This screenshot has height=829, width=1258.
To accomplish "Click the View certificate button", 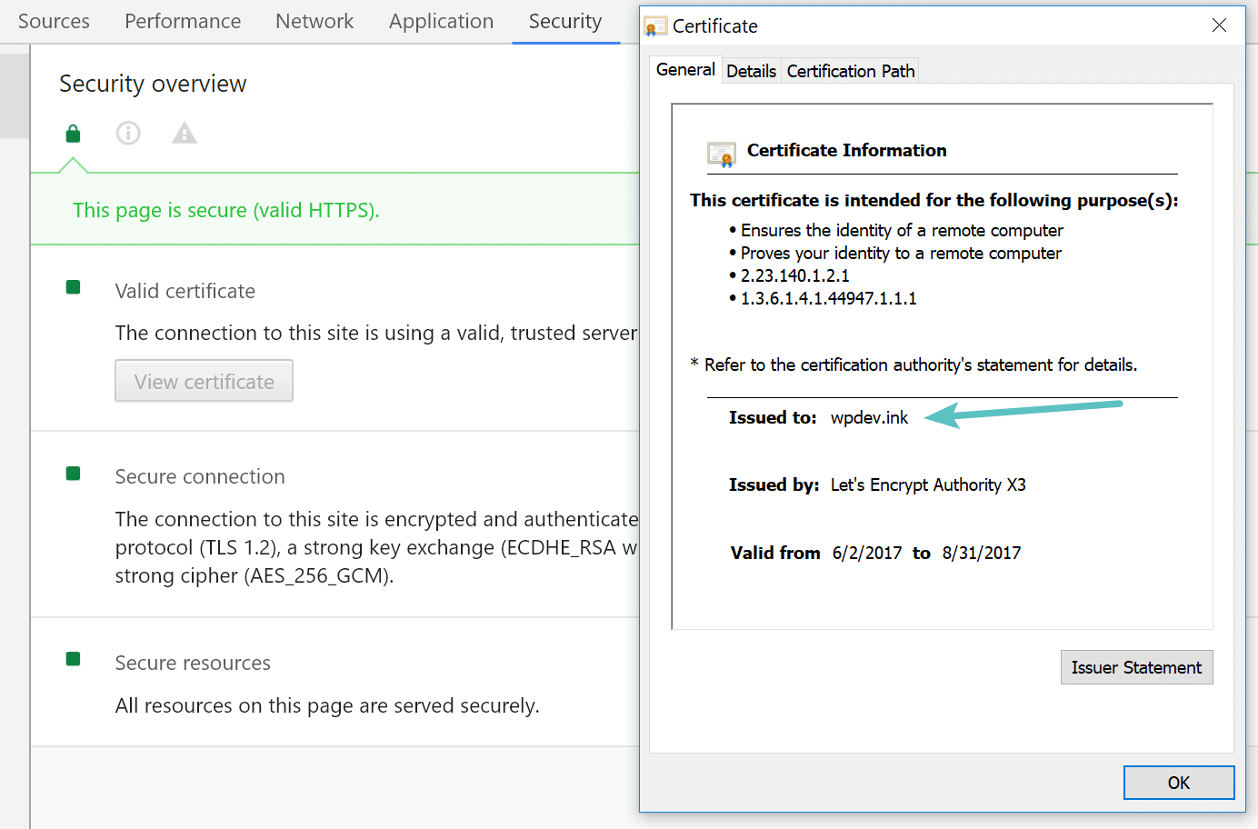I will 203,381.
